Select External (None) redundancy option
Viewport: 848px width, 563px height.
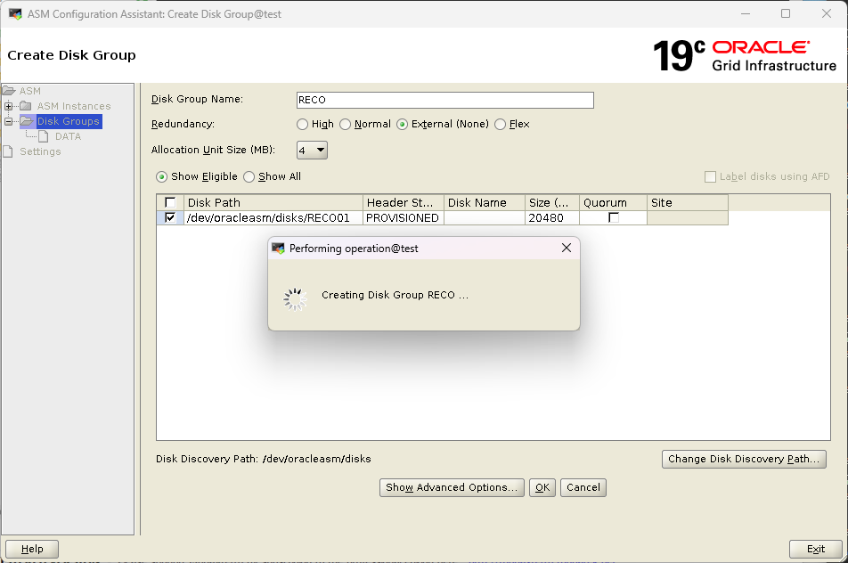pos(402,125)
